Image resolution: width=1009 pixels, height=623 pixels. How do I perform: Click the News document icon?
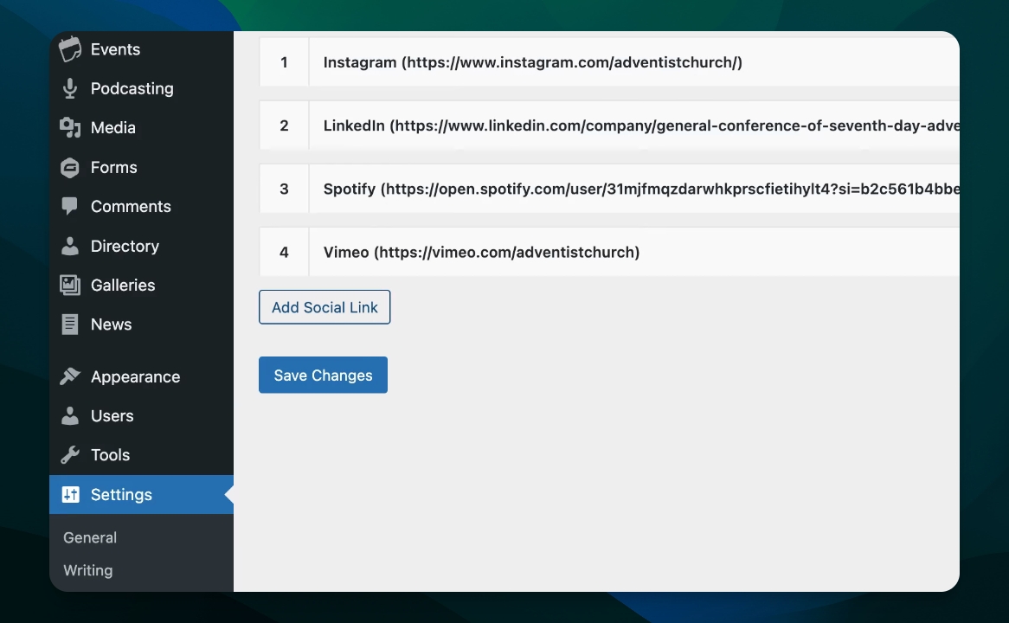pyautogui.click(x=70, y=324)
